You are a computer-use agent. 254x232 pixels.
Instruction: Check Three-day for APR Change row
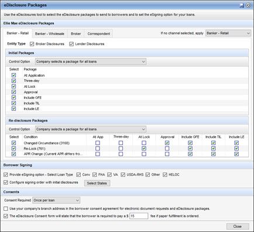tap(121, 154)
